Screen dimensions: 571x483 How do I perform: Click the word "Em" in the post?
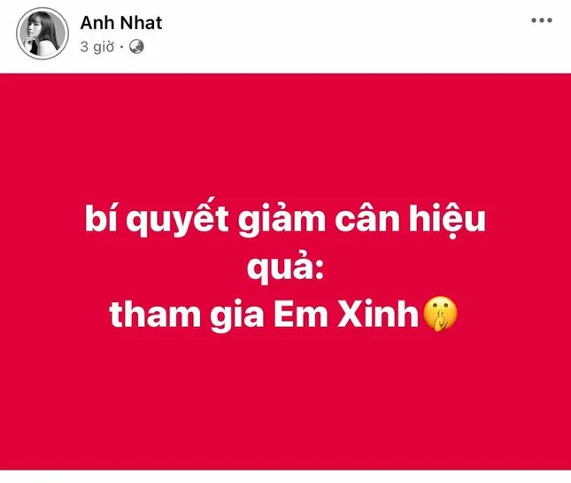[x=301, y=313]
